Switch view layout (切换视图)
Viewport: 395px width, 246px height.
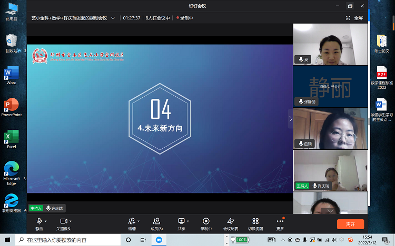pyautogui.click(x=255, y=223)
